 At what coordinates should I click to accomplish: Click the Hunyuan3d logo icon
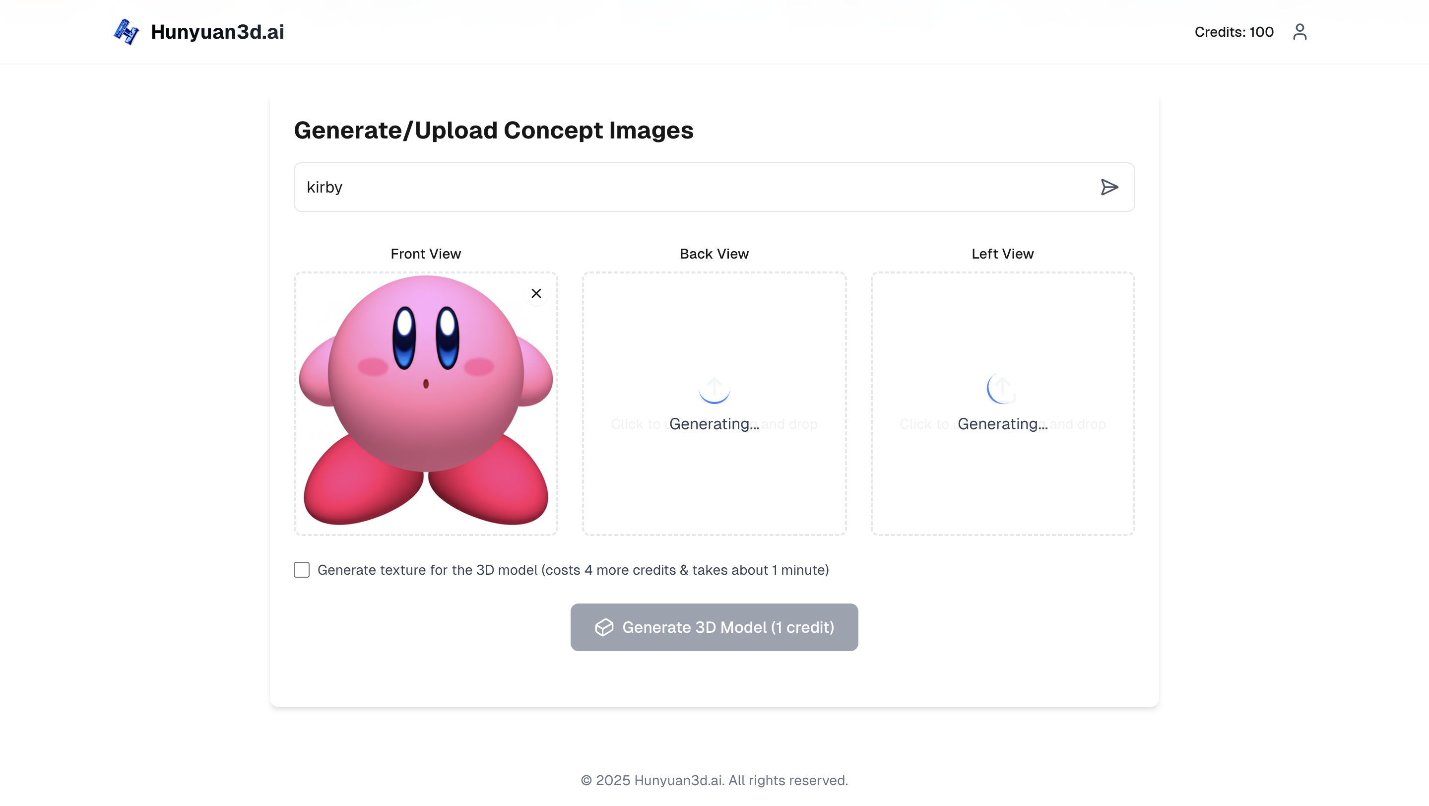pyautogui.click(x=126, y=32)
